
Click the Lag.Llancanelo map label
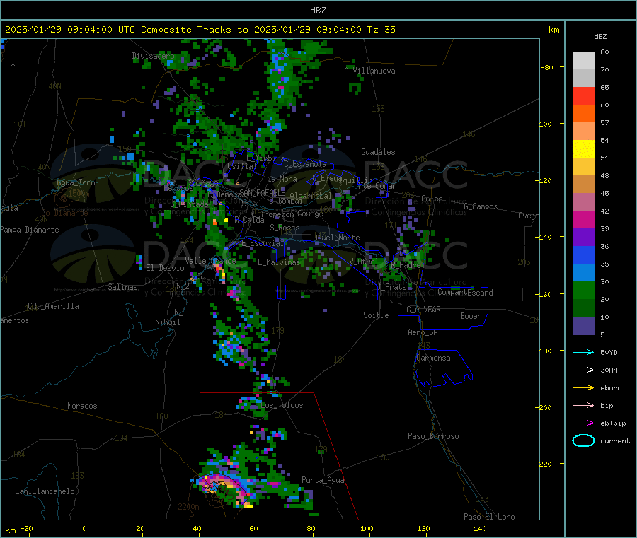[x=45, y=491]
